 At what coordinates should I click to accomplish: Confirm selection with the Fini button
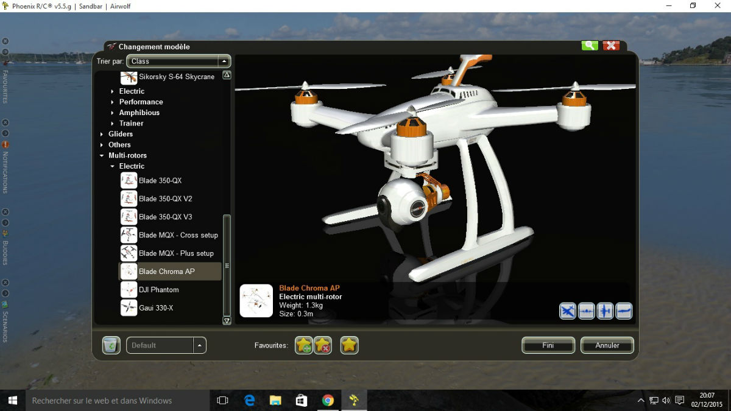[548, 345]
